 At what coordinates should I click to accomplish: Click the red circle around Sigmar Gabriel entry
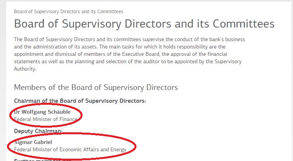72,146
